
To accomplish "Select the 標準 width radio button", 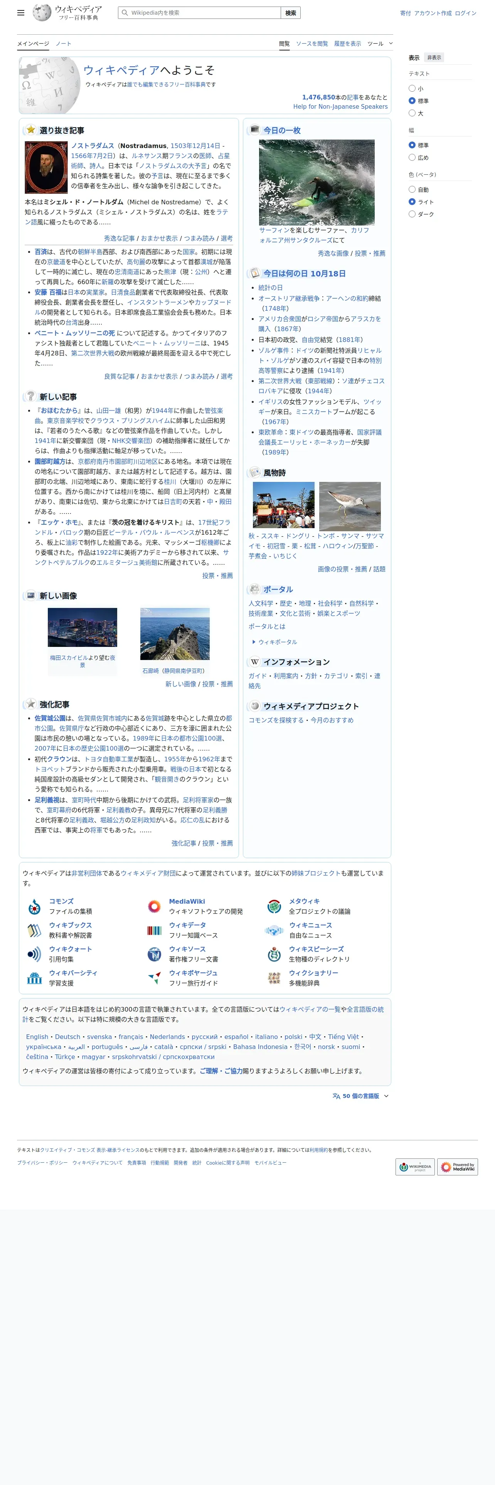I will coord(412,145).
